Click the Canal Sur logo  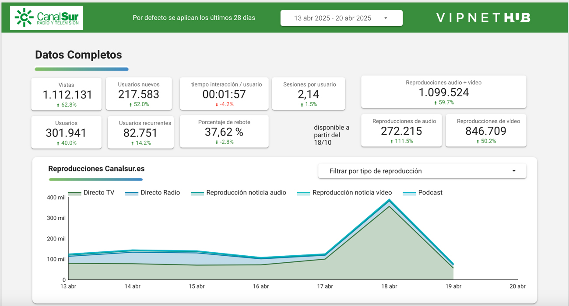pos(46,18)
